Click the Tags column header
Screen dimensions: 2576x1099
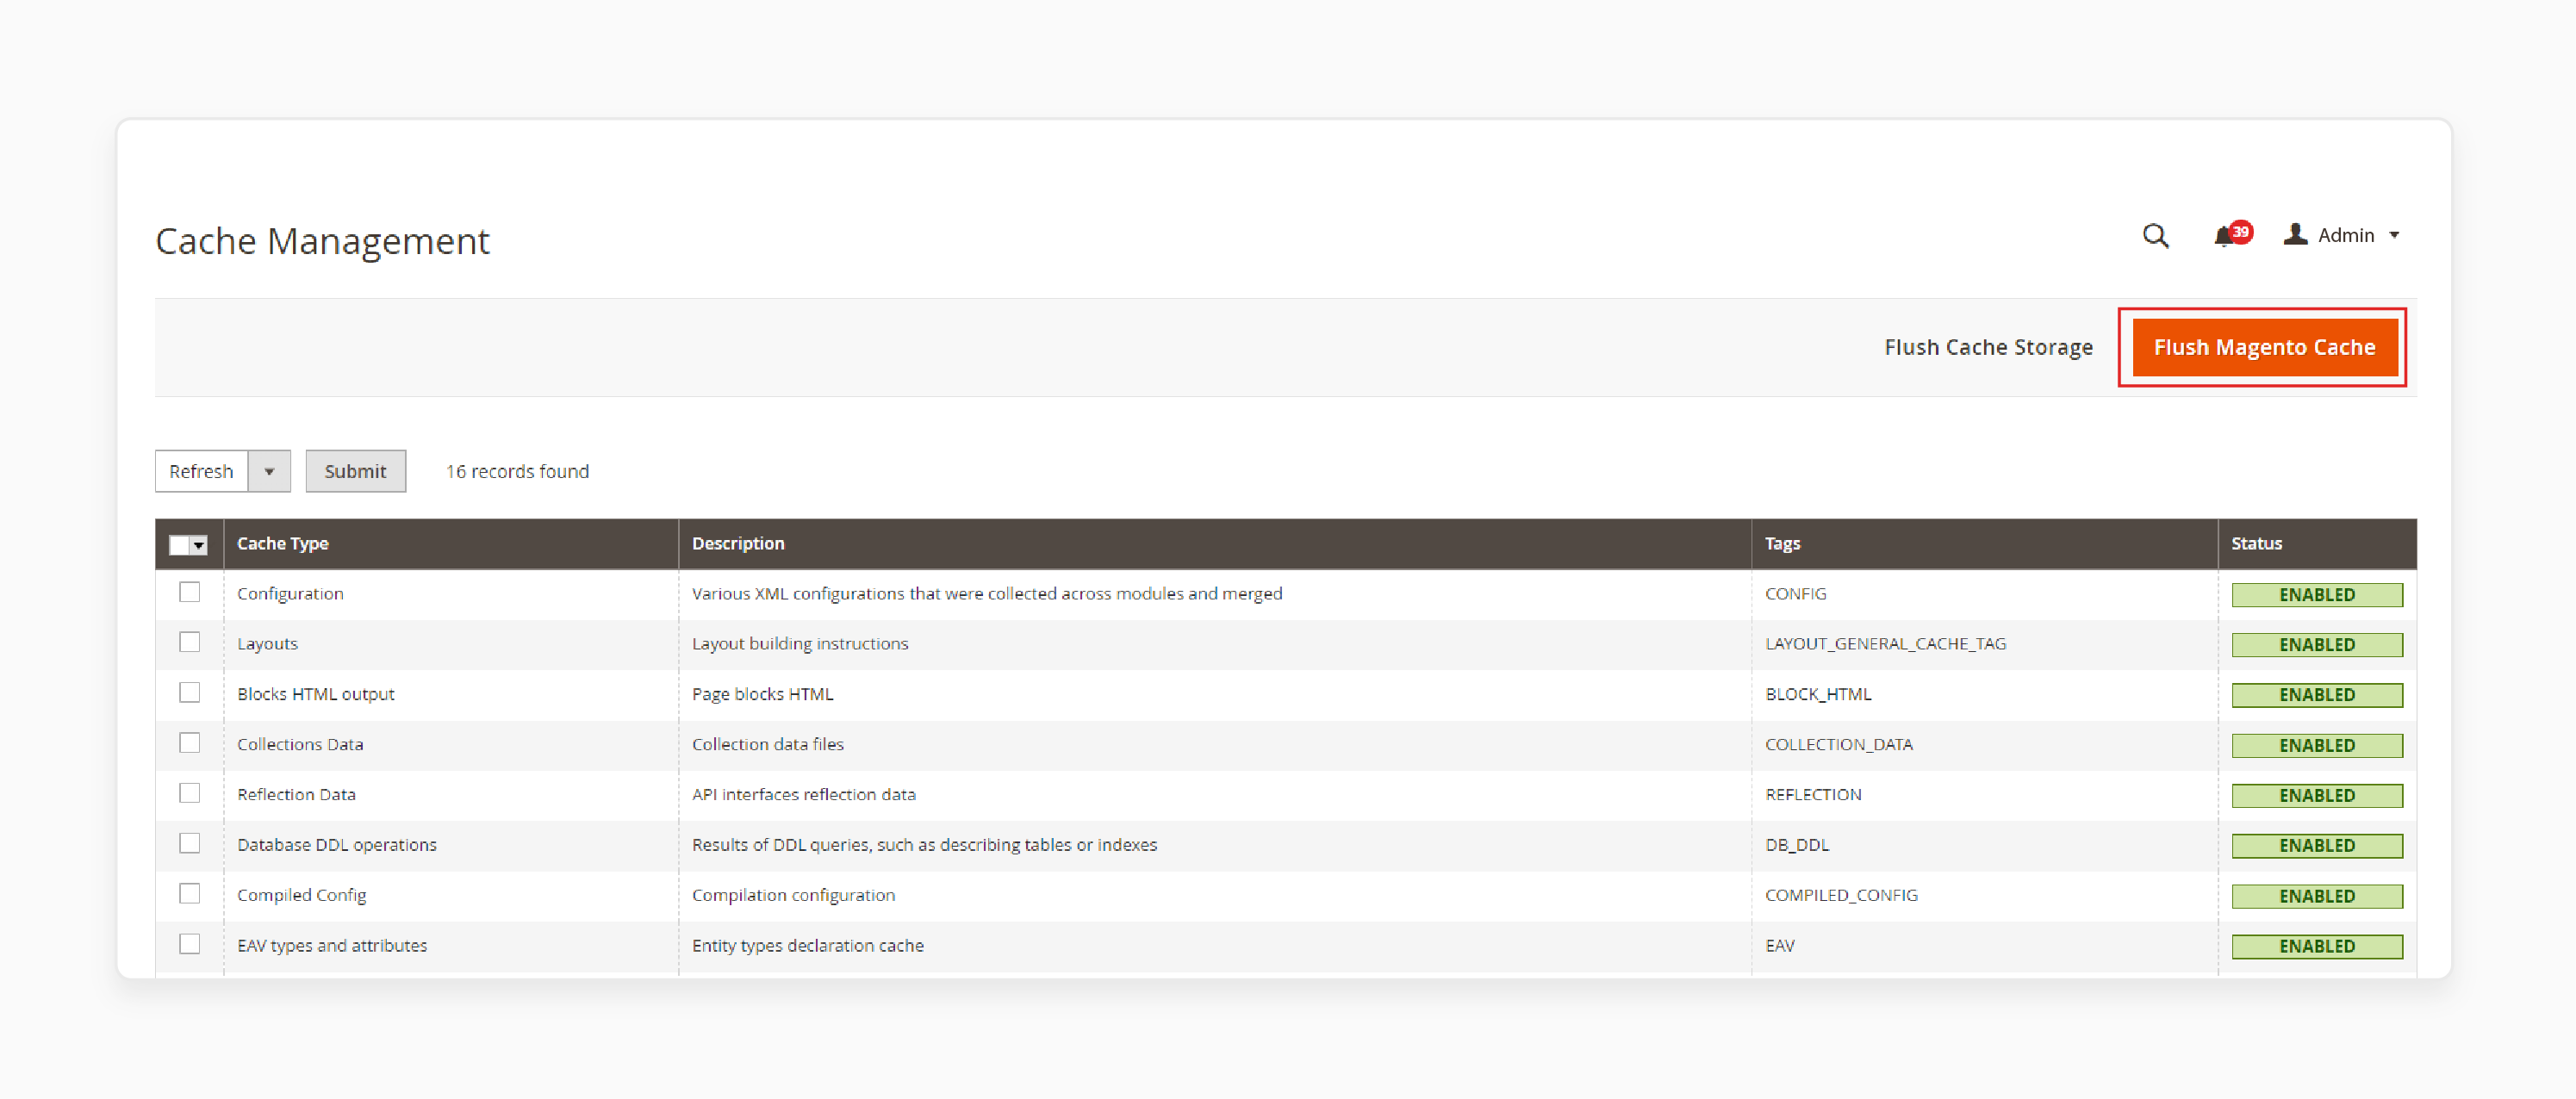pyautogui.click(x=1985, y=543)
